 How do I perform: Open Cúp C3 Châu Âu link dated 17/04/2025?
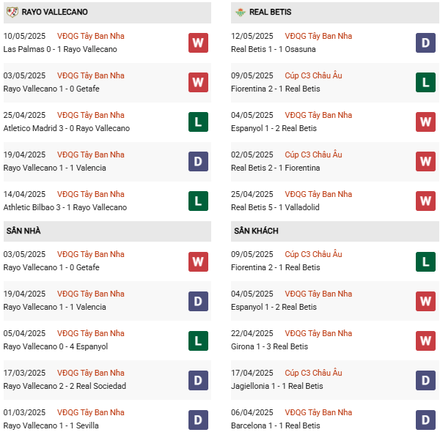point(313,373)
